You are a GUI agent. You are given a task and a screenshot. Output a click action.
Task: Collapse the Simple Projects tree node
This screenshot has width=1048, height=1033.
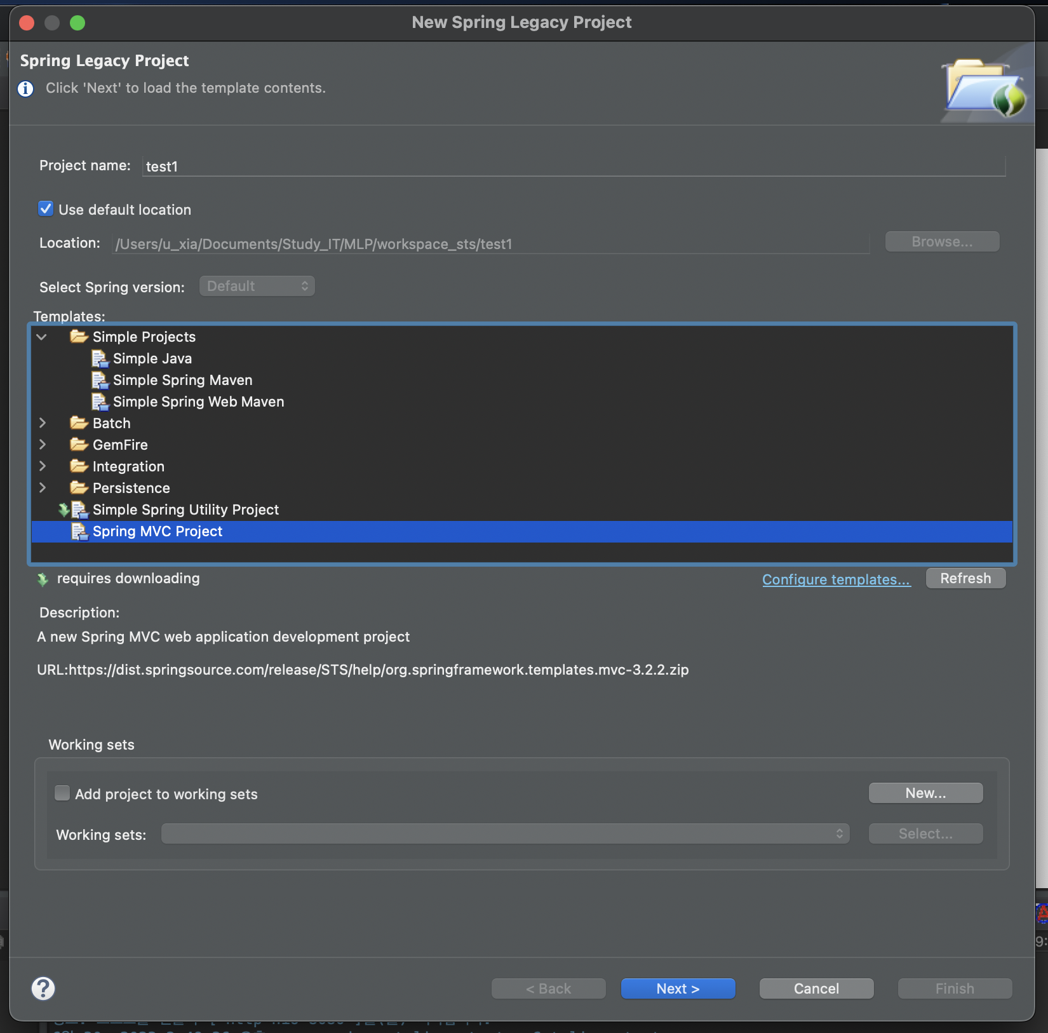(42, 337)
